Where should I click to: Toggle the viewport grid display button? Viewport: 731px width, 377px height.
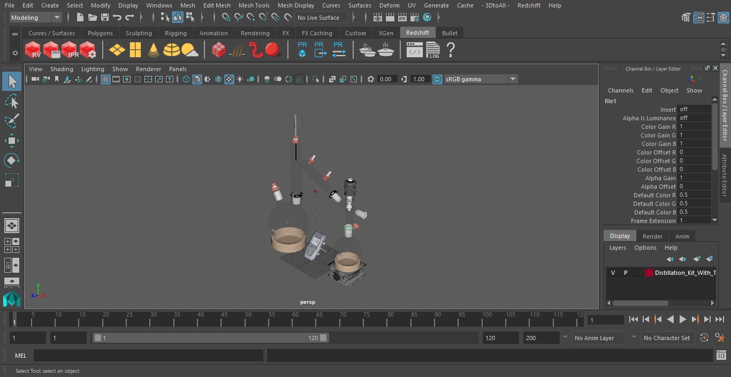tap(105, 79)
